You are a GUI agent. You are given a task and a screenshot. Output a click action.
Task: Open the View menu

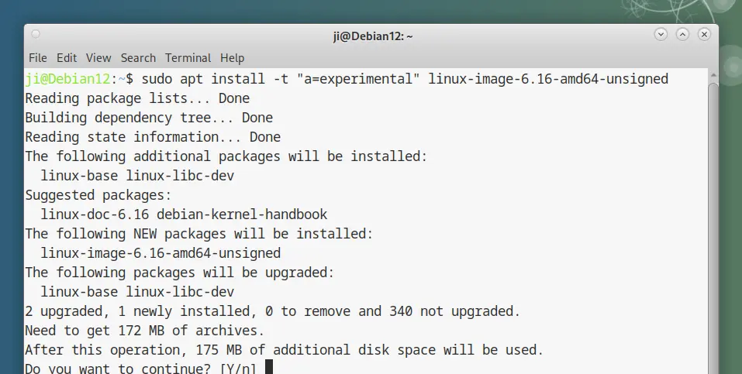[x=98, y=57]
